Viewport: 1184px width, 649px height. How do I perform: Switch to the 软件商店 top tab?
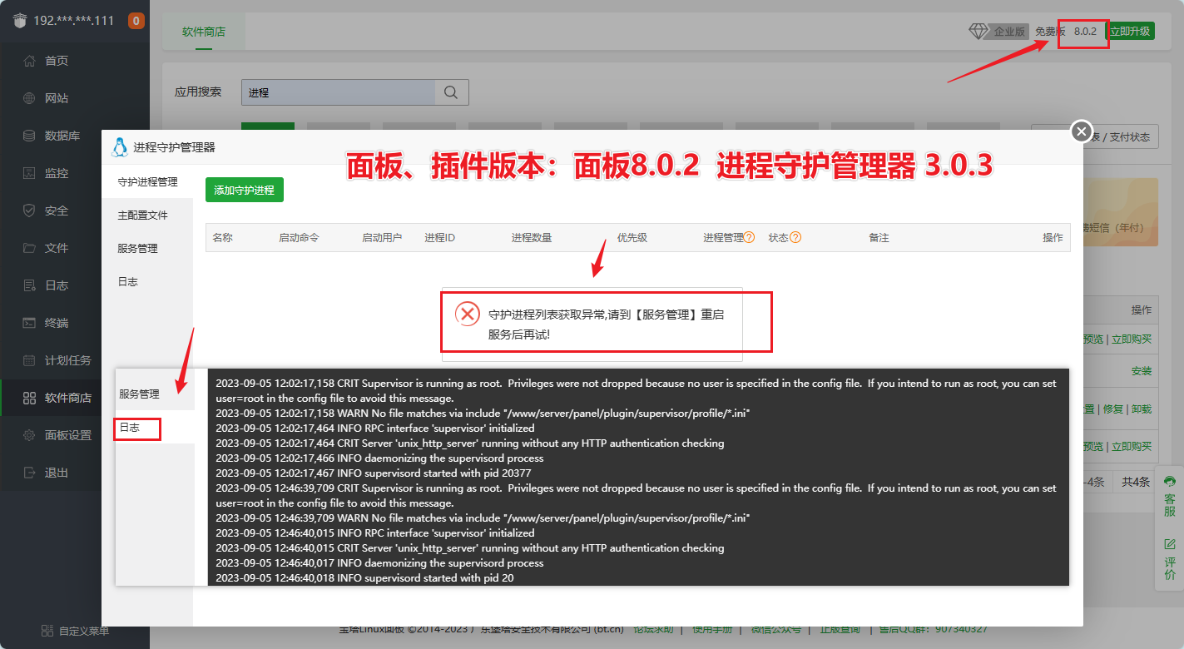pyautogui.click(x=204, y=32)
